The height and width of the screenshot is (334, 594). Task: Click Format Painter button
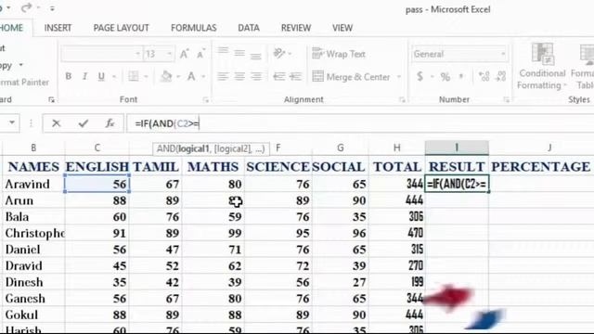point(24,83)
